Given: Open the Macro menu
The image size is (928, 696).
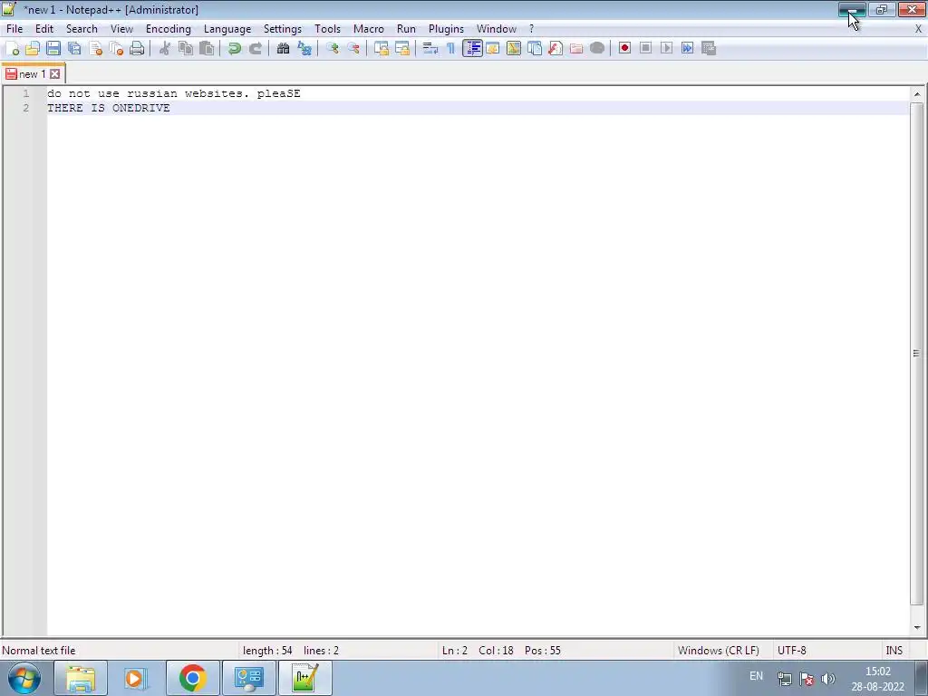Looking at the screenshot, I should click(x=369, y=29).
